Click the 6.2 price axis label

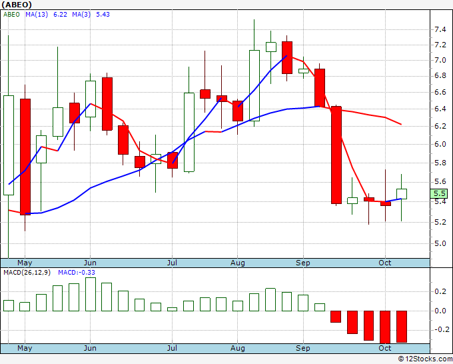point(440,127)
